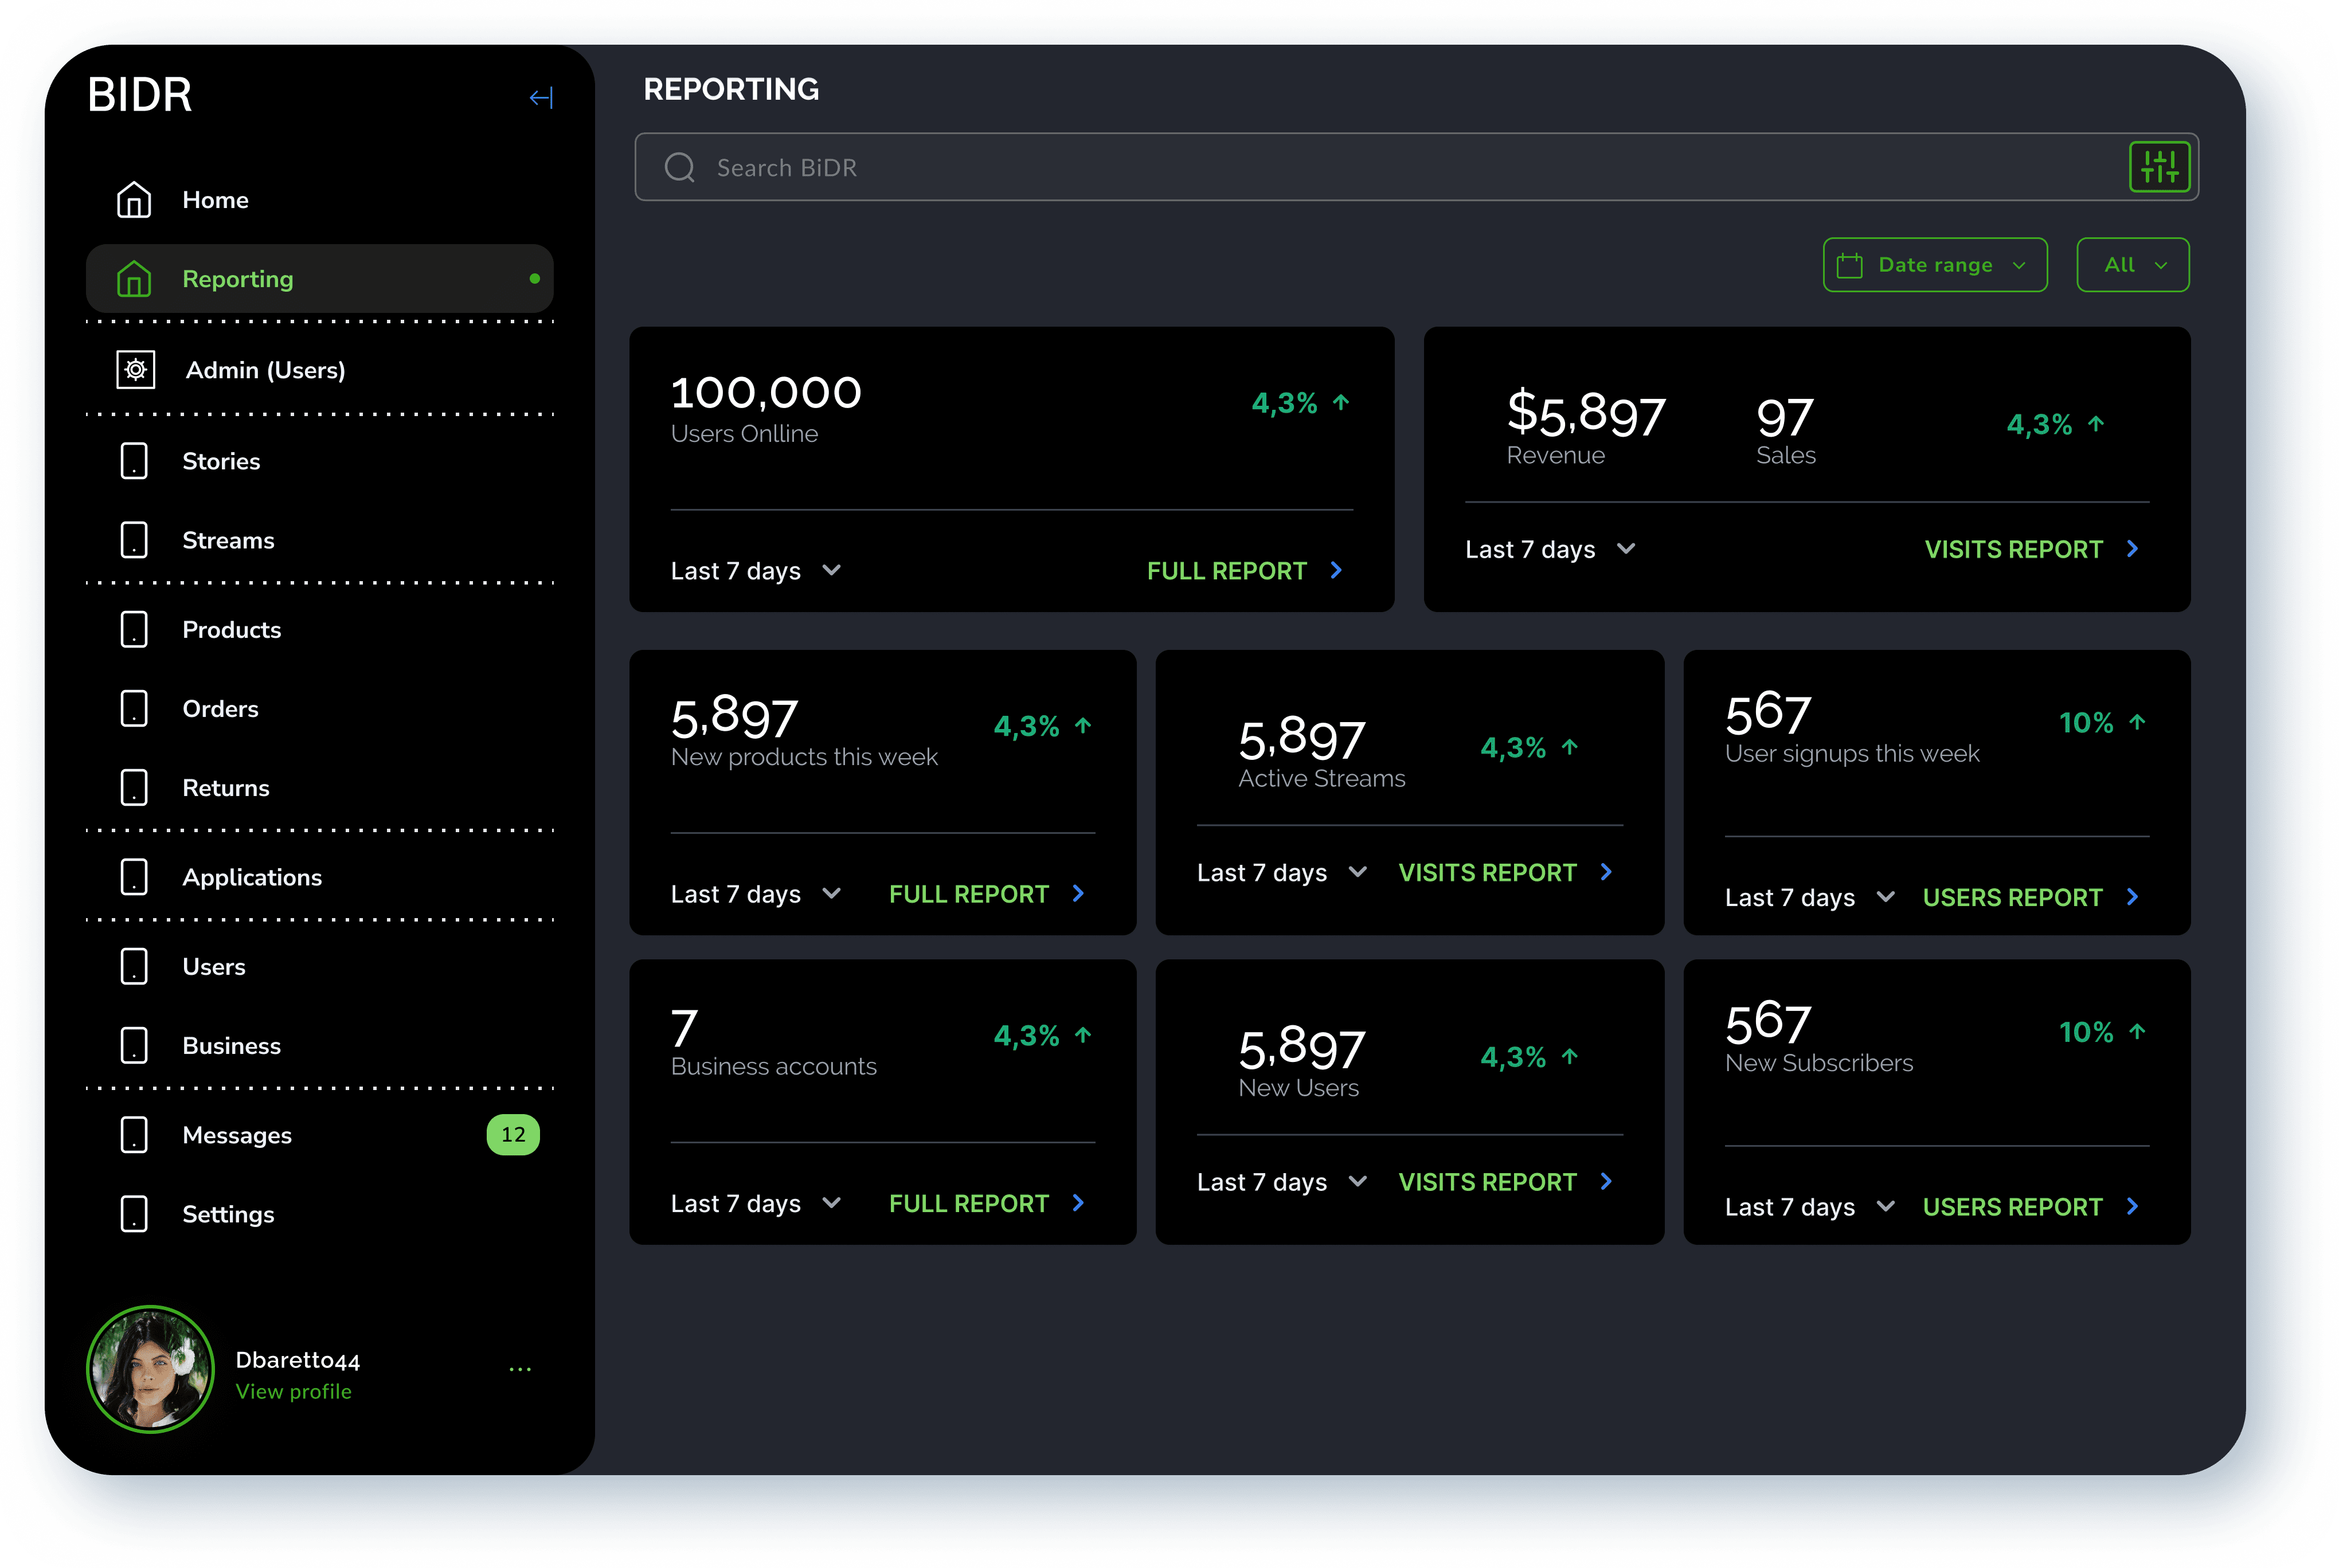Click the Messages badge showing 12
Viewport: 2339px width, 1568px height.
(512, 1135)
